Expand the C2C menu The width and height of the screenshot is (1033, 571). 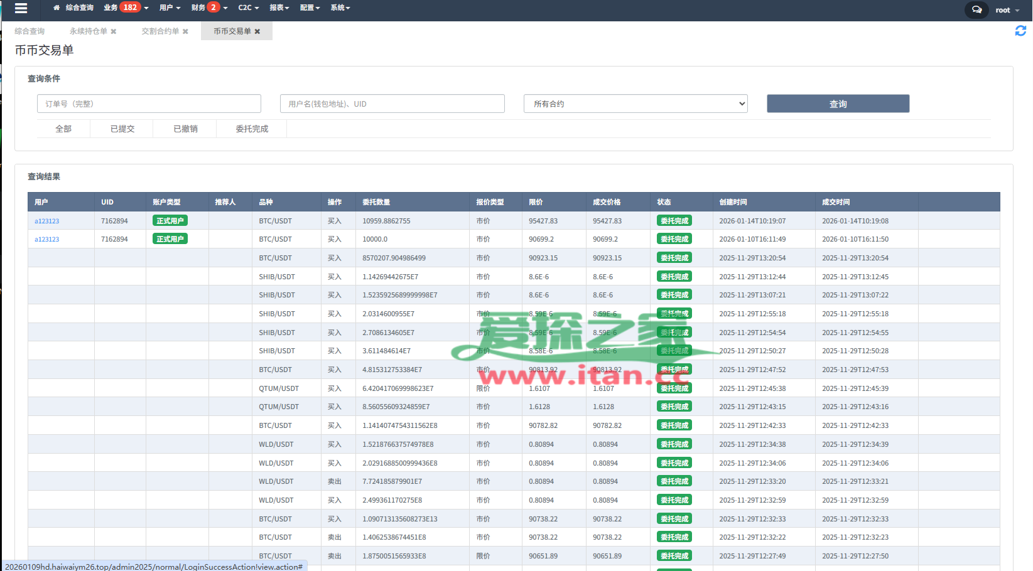pos(248,8)
